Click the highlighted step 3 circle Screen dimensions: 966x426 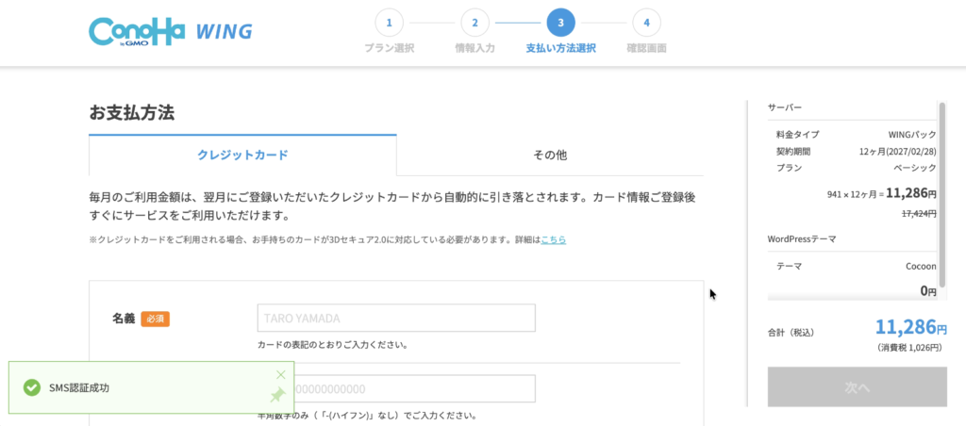(x=560, y=22)
